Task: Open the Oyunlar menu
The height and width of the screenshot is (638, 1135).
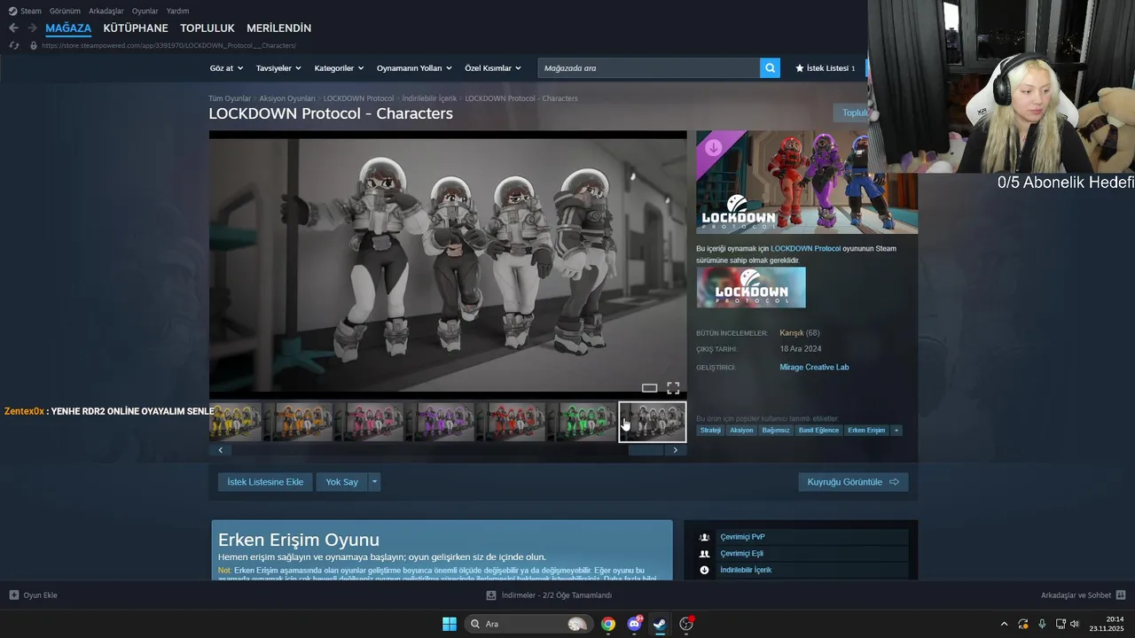Action: [145, 11]
